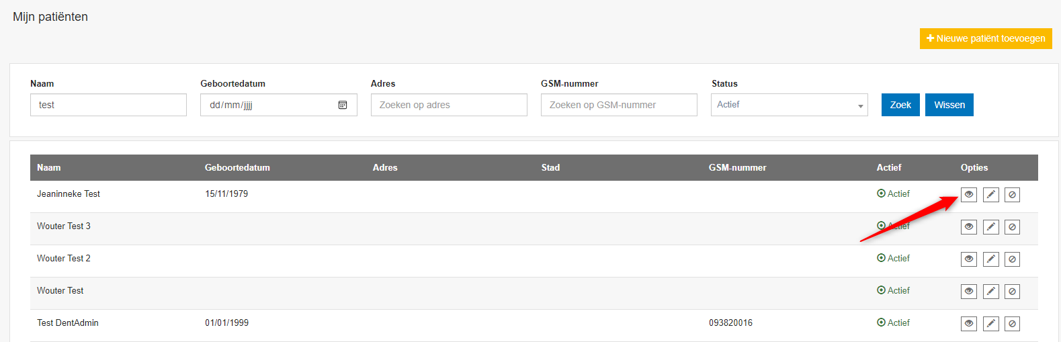Viewport: 1061px width, 342px height.
Task: View Test DentAdmin with eye icon
Action: click(x=968, y=324)
